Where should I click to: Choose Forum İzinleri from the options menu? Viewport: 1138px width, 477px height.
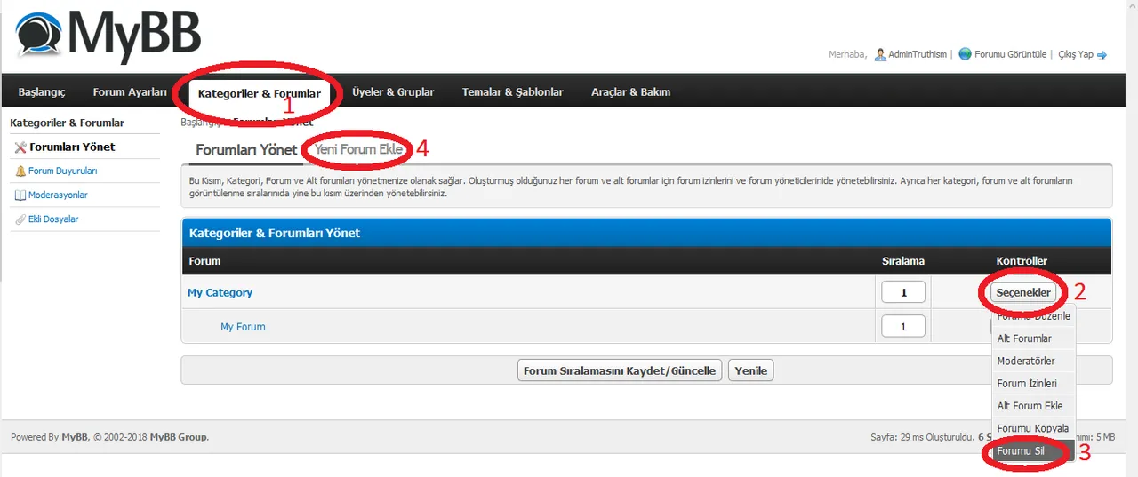click(1033, 384)
